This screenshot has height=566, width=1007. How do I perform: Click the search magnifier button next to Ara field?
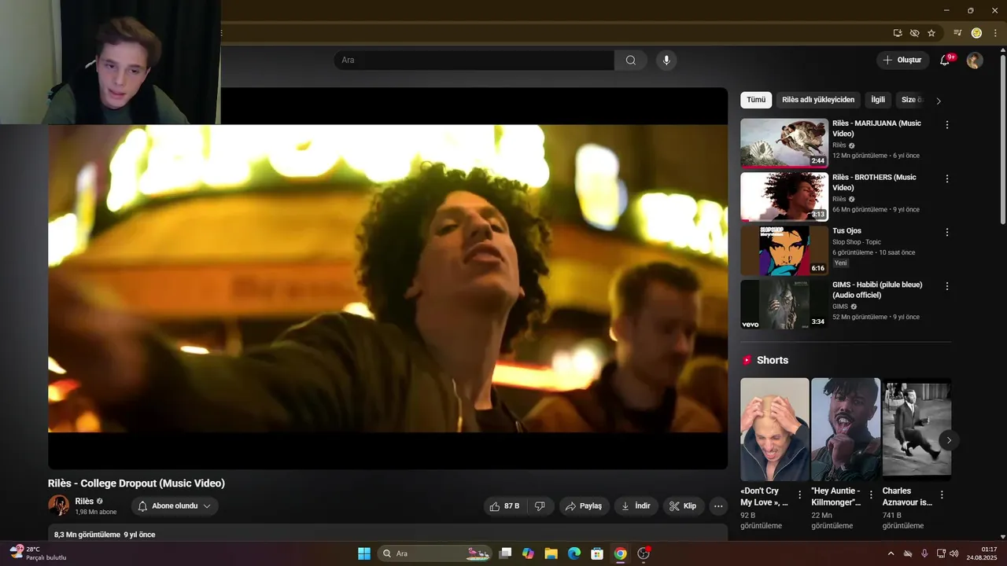[631, 61]
